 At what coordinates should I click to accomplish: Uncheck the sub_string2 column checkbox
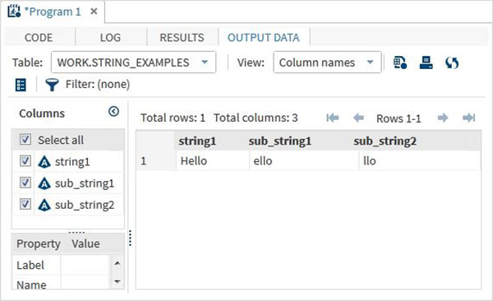pos(25,204)
